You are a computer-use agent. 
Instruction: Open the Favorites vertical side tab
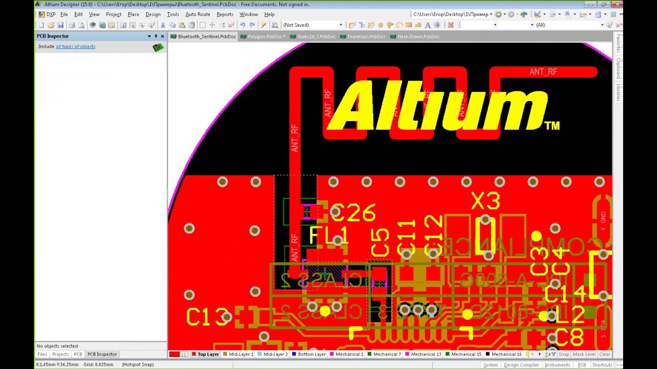point(619,44)
